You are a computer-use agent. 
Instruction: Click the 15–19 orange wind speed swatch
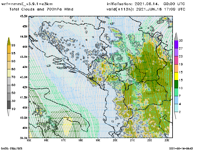click(x=176, y=68)
